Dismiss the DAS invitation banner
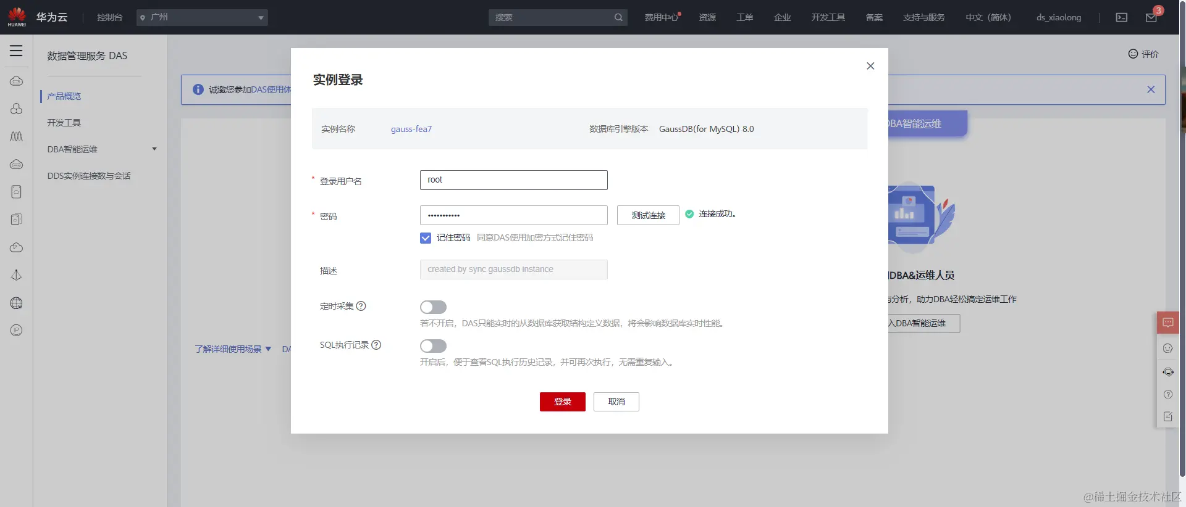Image resolution: width=1186 pixels, height=507 pixels. point(1151,89)
